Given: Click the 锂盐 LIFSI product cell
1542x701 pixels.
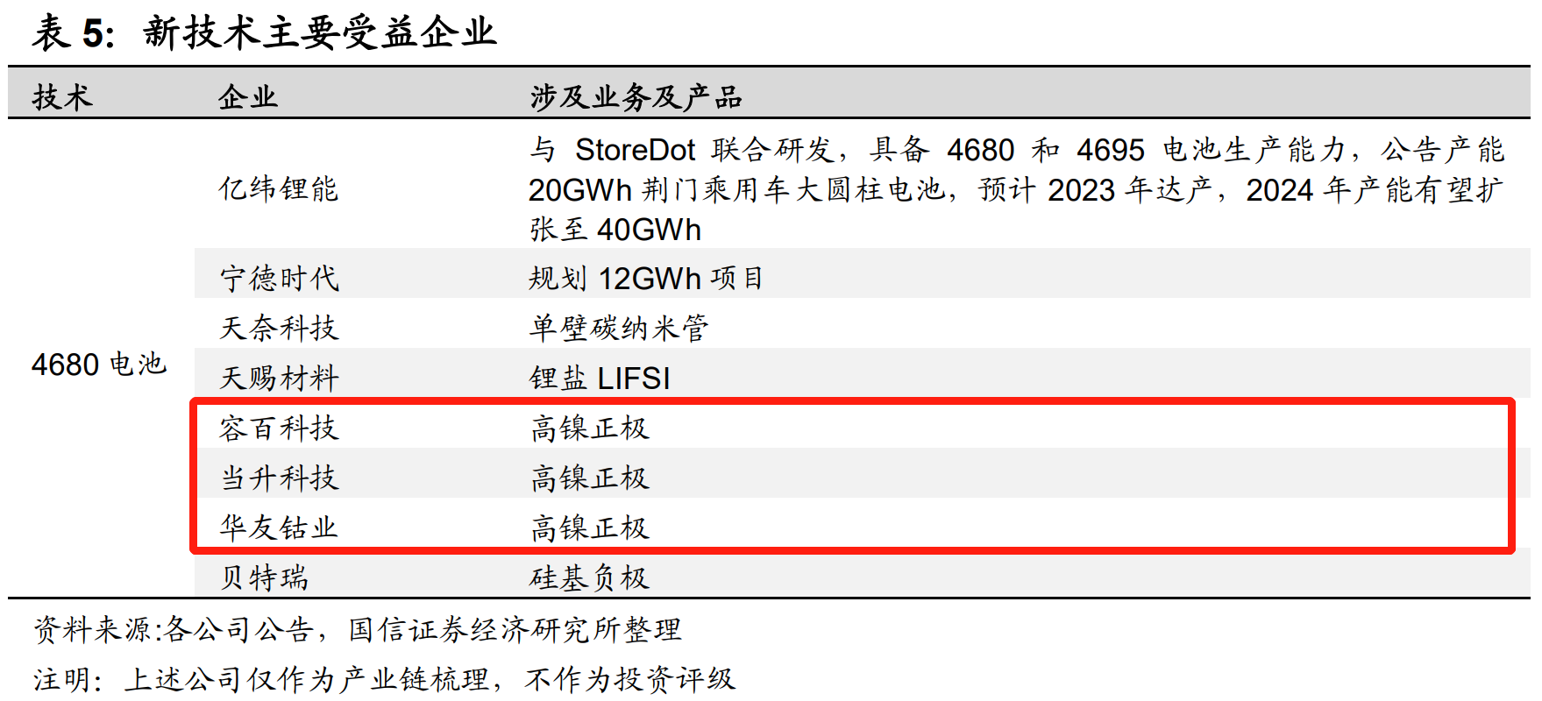Looking at the screenshot, I should (x=600, y=378).
